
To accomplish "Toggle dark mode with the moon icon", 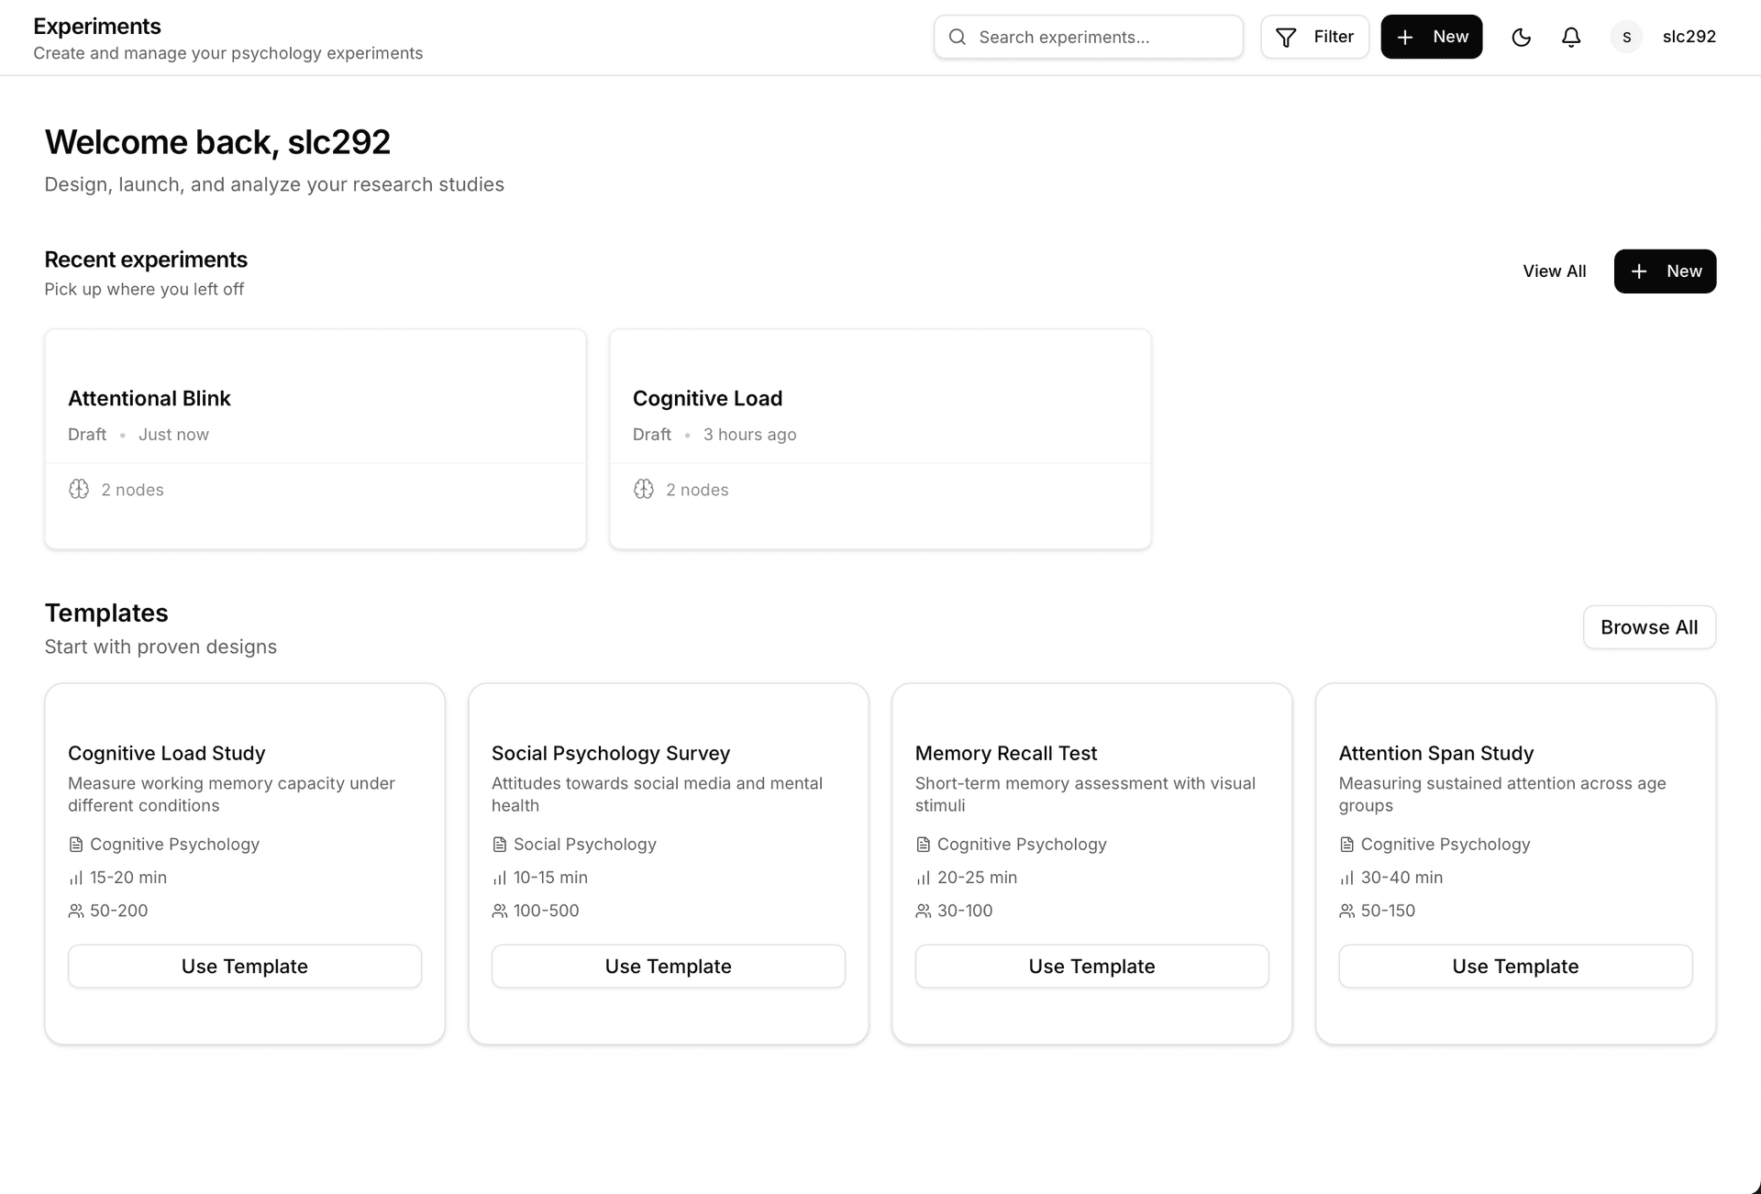I will pyautogui.click(x=1521, y=37).
